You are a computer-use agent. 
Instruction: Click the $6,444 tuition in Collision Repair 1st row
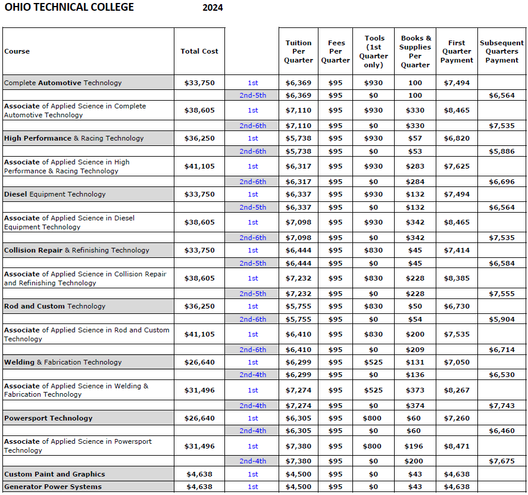(x=298, y=250)
